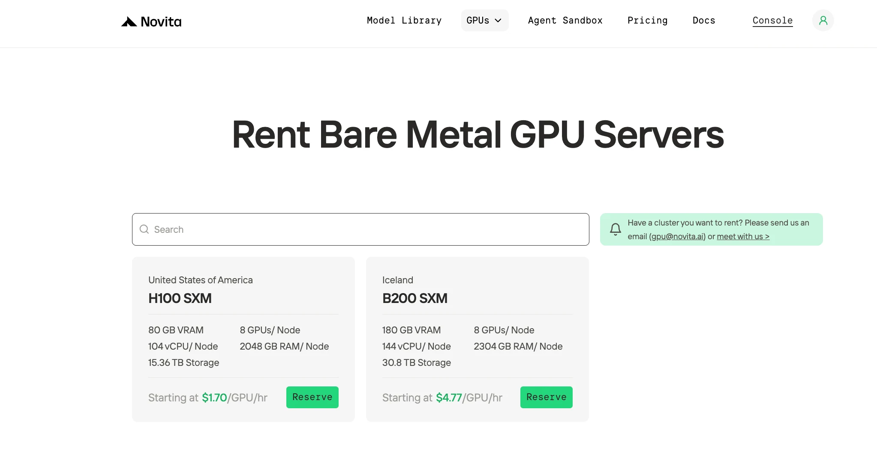Click '180 GB VRAM' spec

(x=411, y=330)
